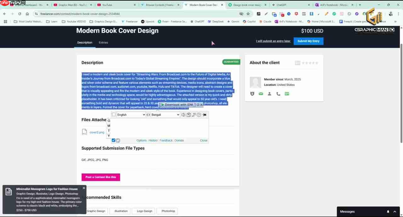Screen dimensions: 403x217
Task: Open translator History link
Action: pyautogui.click(x=153, y=140)
